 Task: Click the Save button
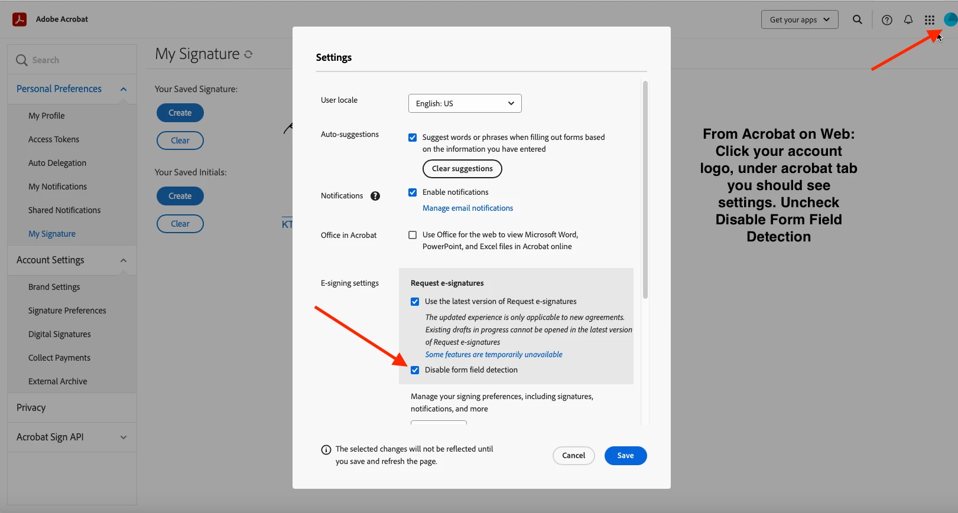[625, 456]
